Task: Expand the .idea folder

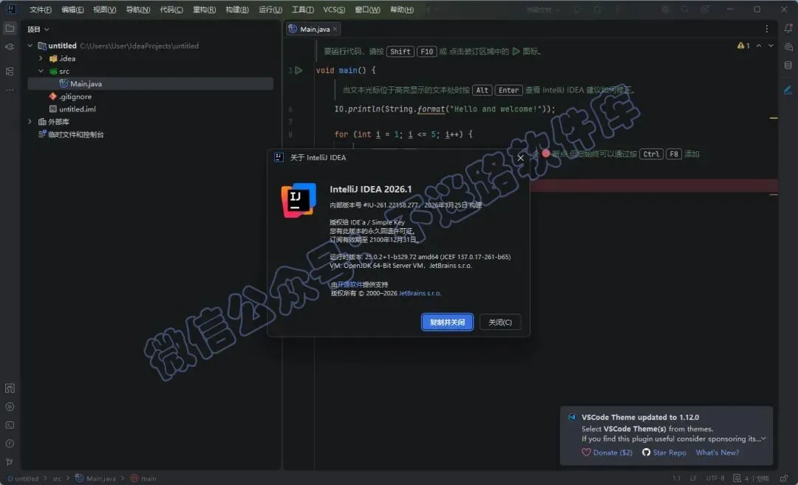Action: click(41, 58)
